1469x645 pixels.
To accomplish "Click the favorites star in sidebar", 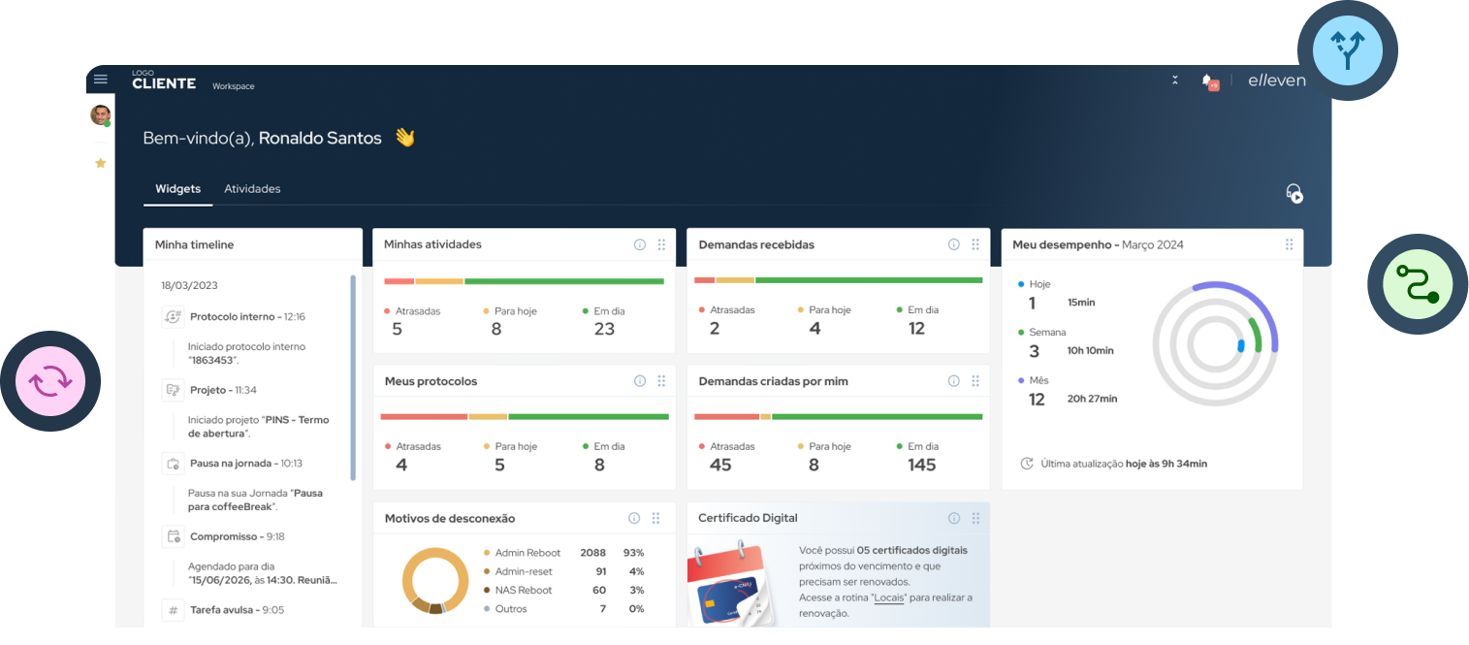I will tap(100, 163).
